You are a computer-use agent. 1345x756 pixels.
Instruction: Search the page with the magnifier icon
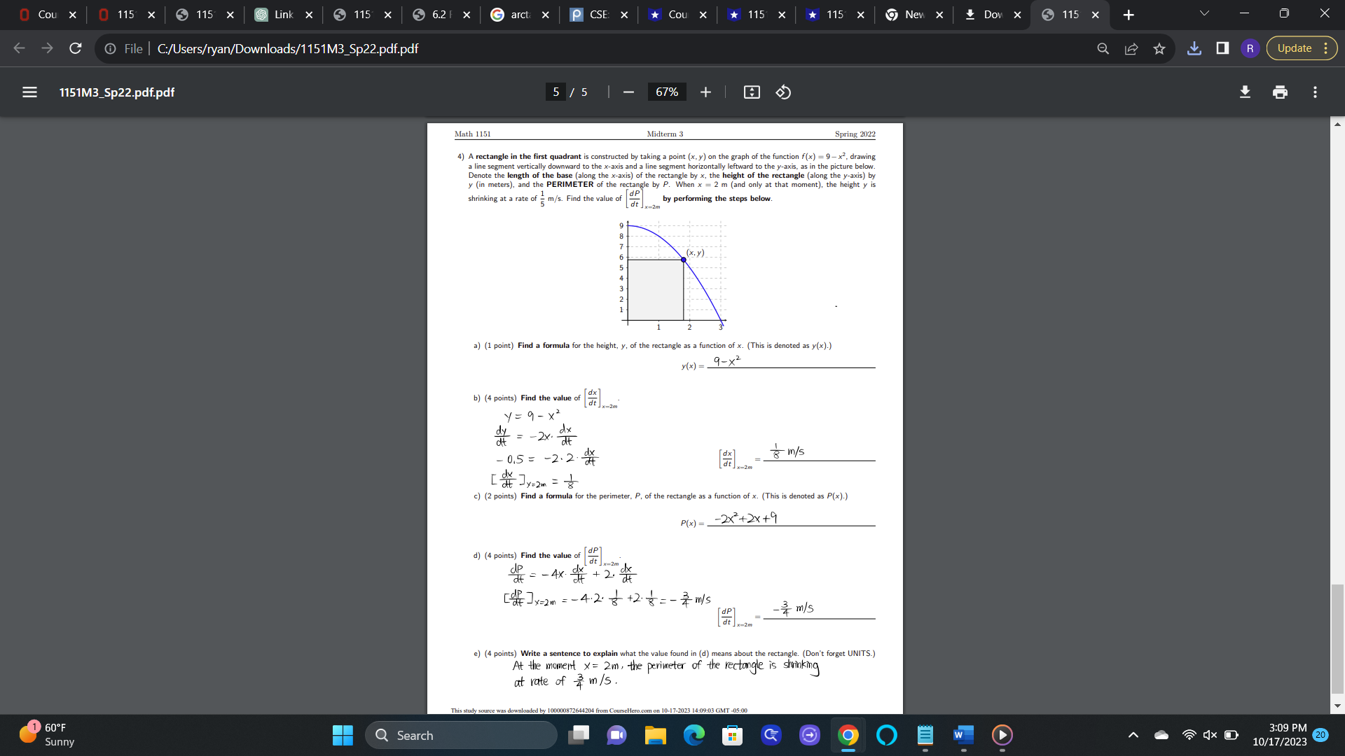click(x=1103, y=48)
